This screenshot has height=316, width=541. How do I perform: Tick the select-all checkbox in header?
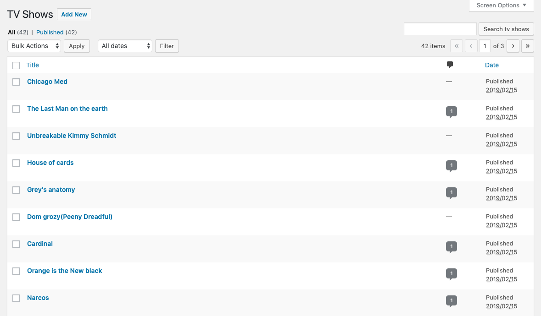pyautogui.click(x=16, y=65)
